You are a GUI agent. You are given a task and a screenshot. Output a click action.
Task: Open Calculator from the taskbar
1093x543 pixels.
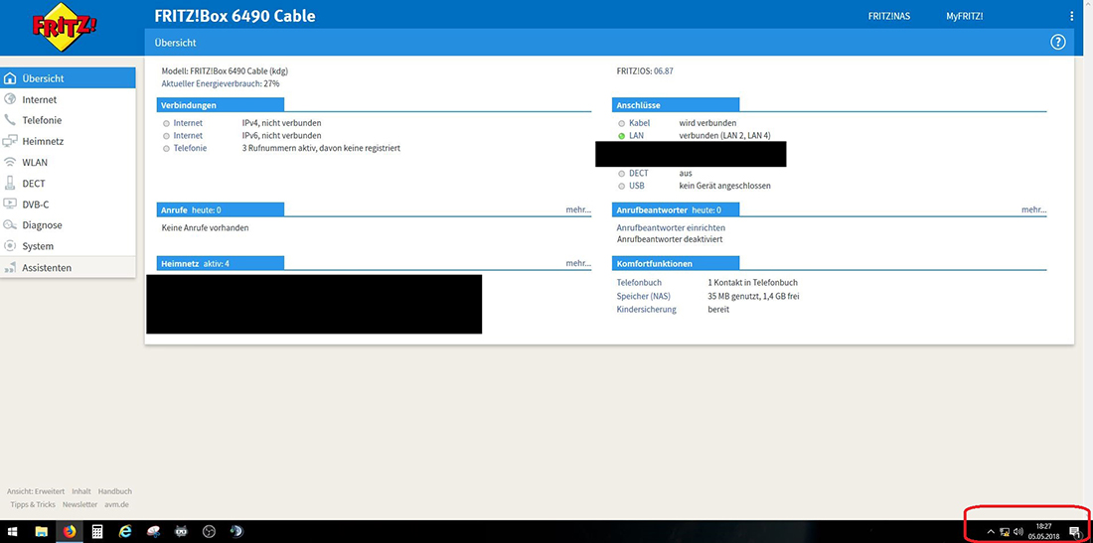tap(97, 532)
